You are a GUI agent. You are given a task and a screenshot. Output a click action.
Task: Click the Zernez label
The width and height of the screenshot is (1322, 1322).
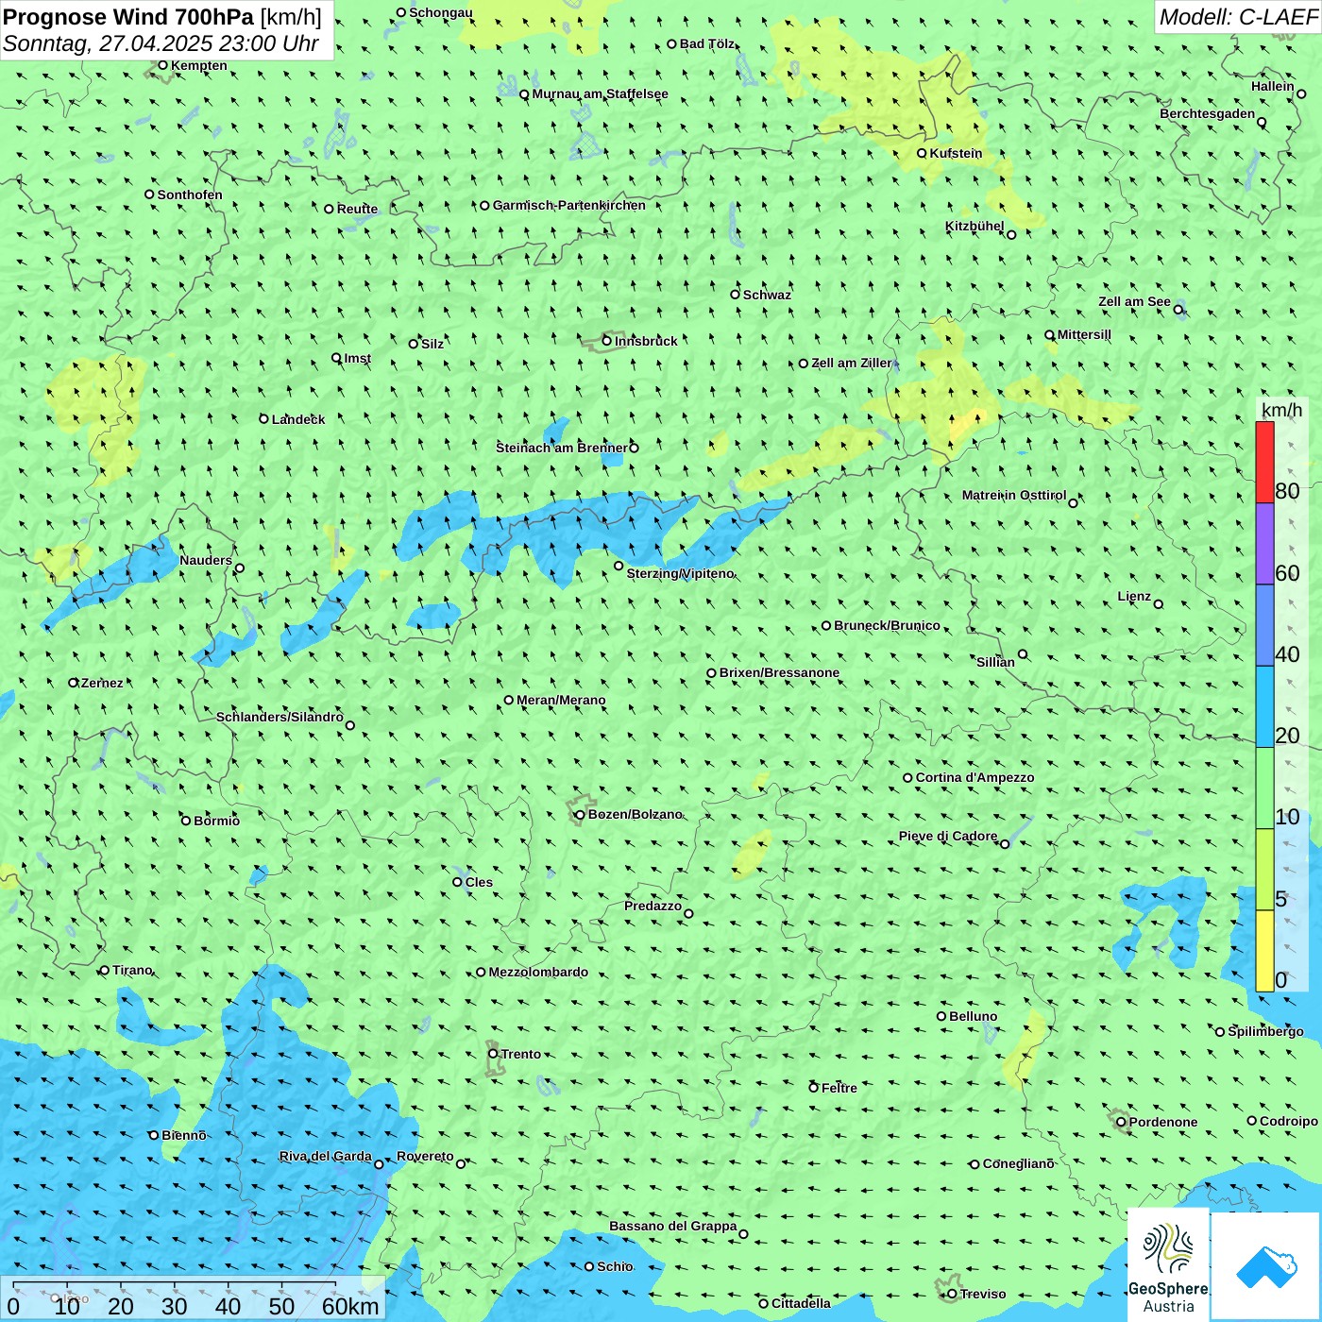(x=101, y=683)
